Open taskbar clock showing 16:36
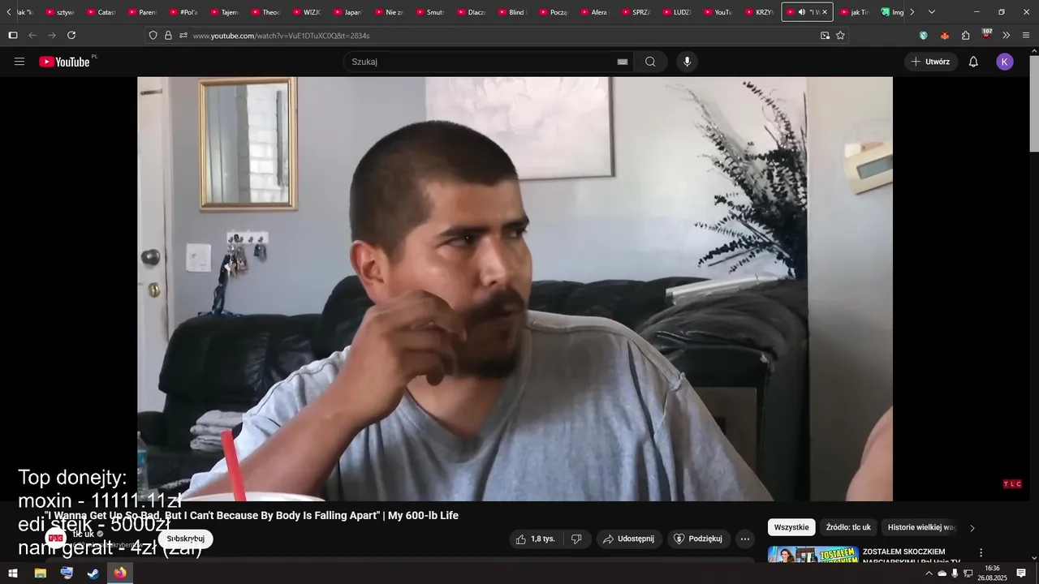The height and width of the screenshot is (584, 1039). pyautogui.click(x=992, y=573)
